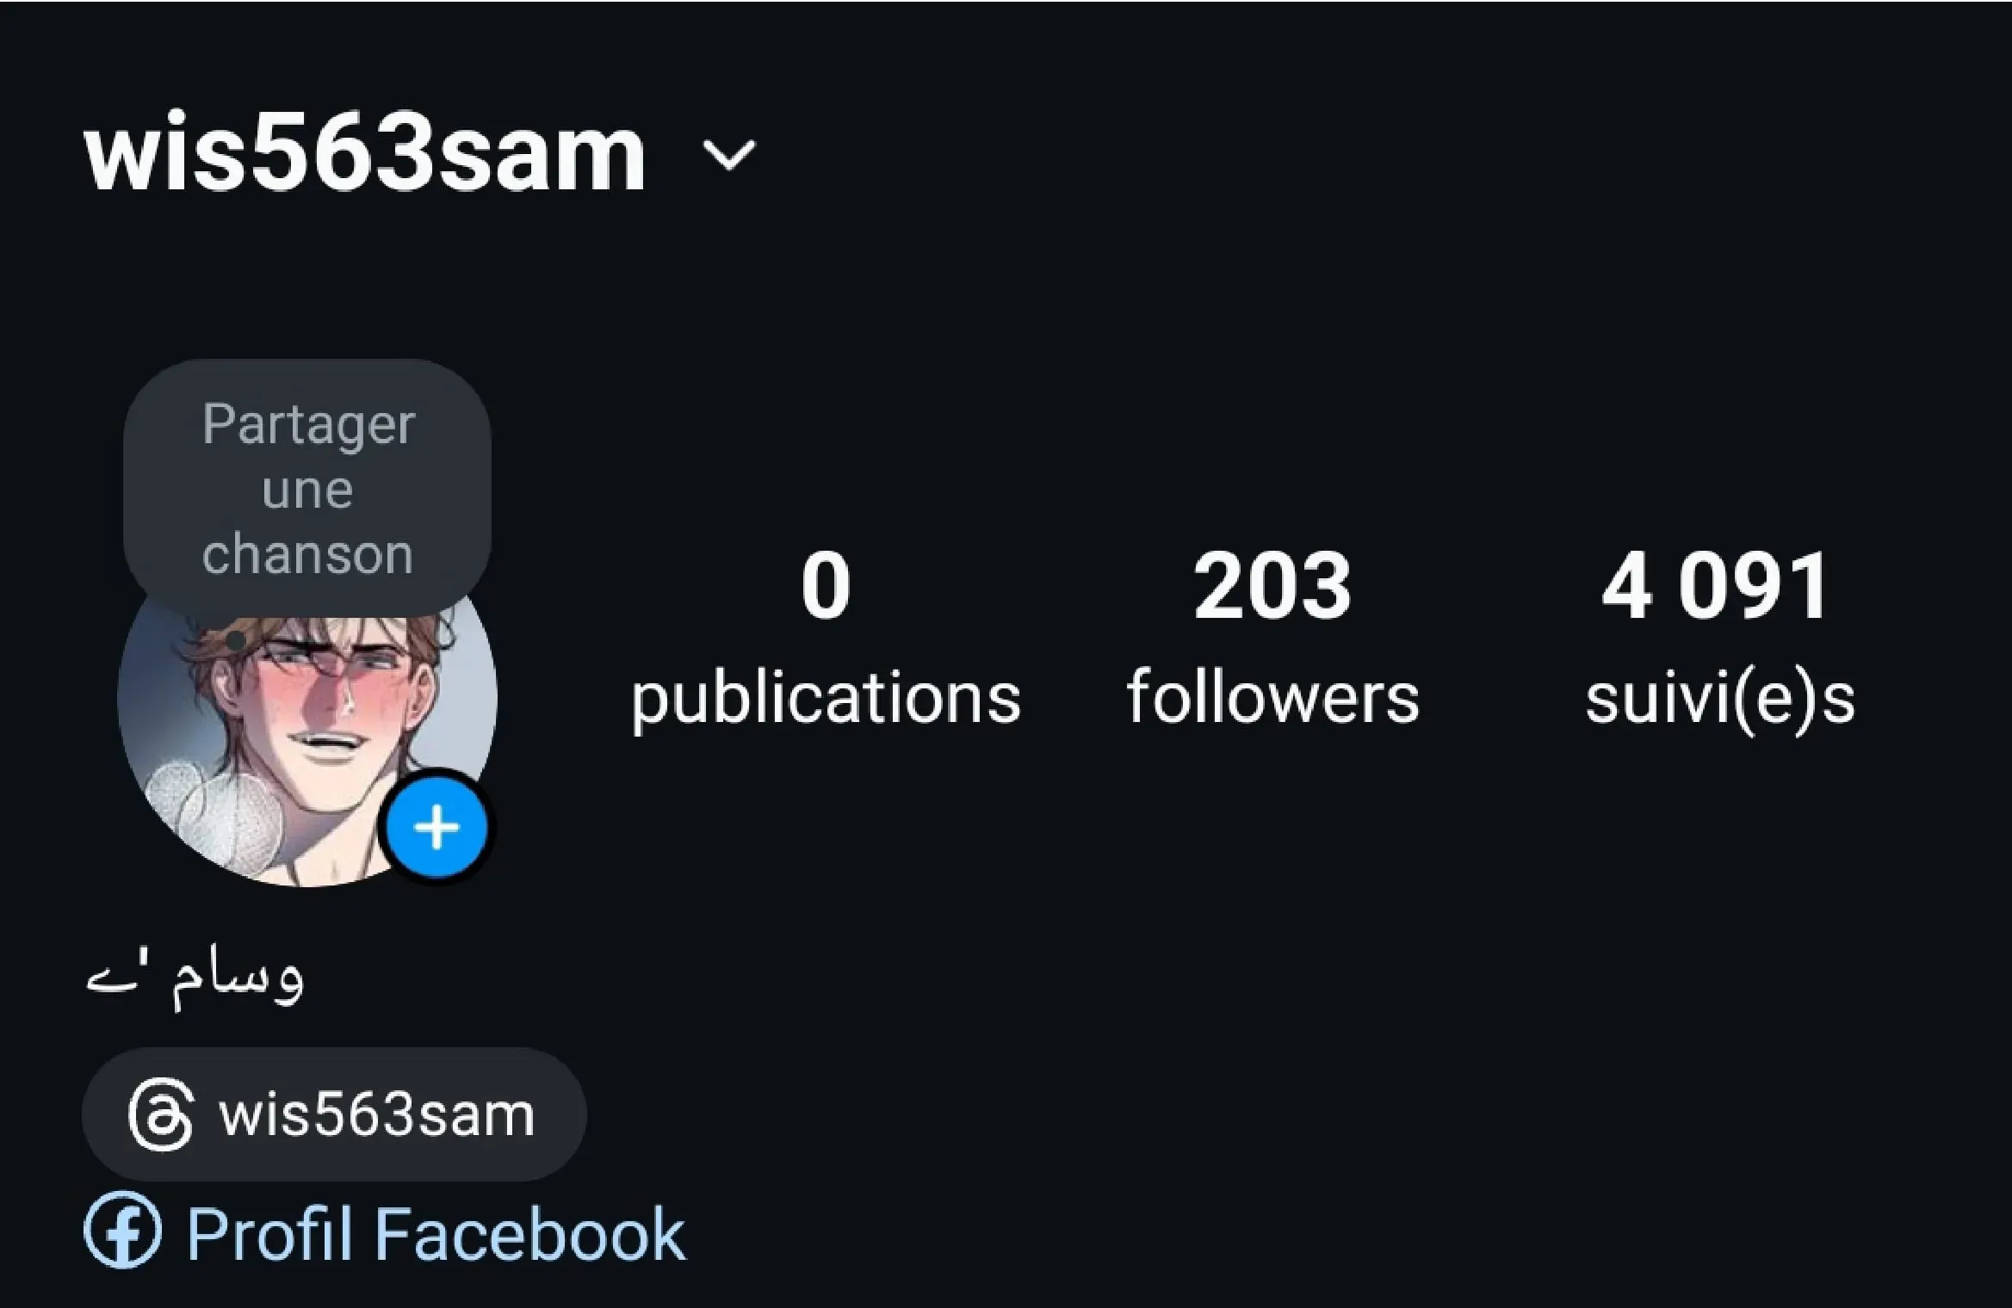Click the word chanson in the note bubble

307,553
